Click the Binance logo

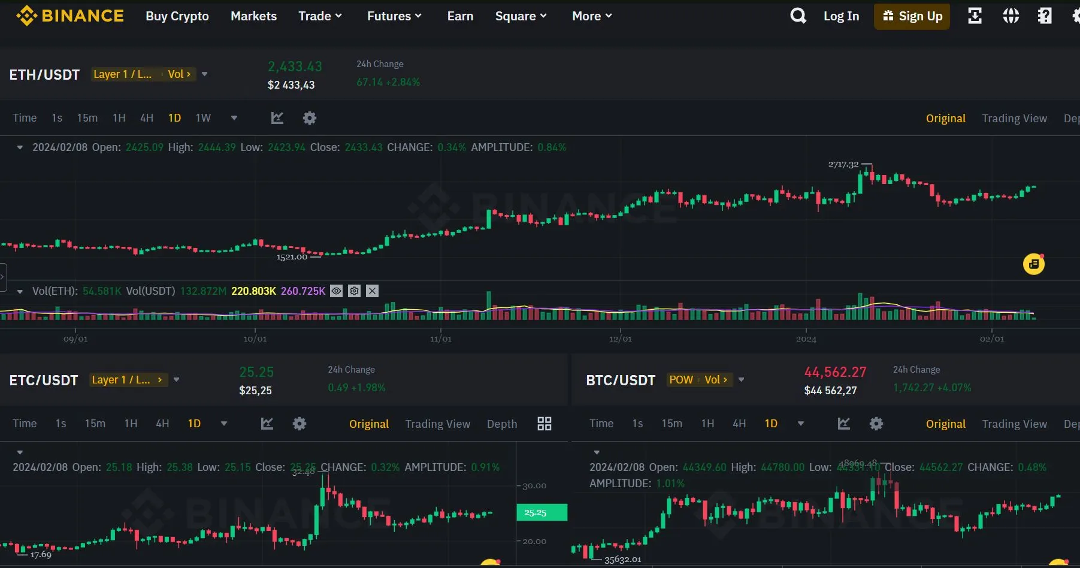(70, 16)
